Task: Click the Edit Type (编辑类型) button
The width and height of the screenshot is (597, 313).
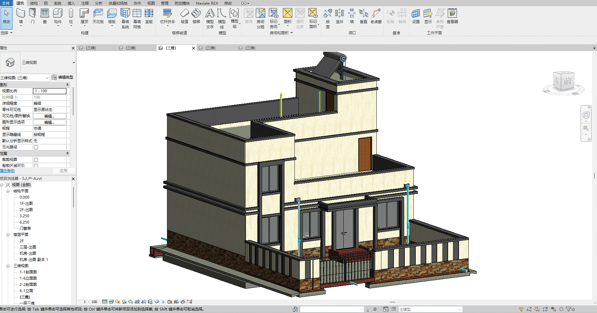Action: (x=62, y=77)
